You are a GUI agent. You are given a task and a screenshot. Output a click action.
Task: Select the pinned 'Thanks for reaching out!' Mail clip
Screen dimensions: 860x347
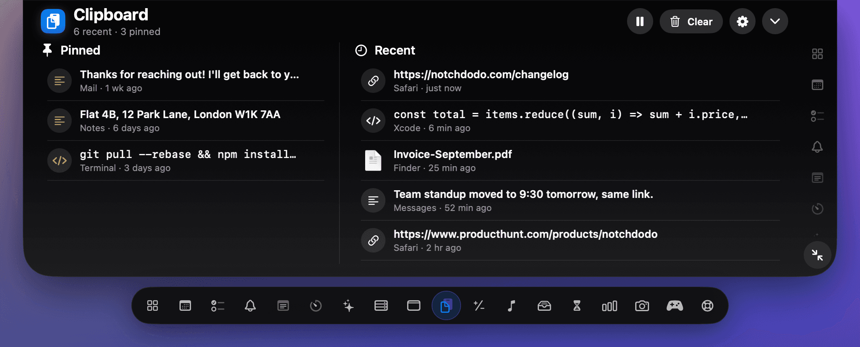pos(186,81)
